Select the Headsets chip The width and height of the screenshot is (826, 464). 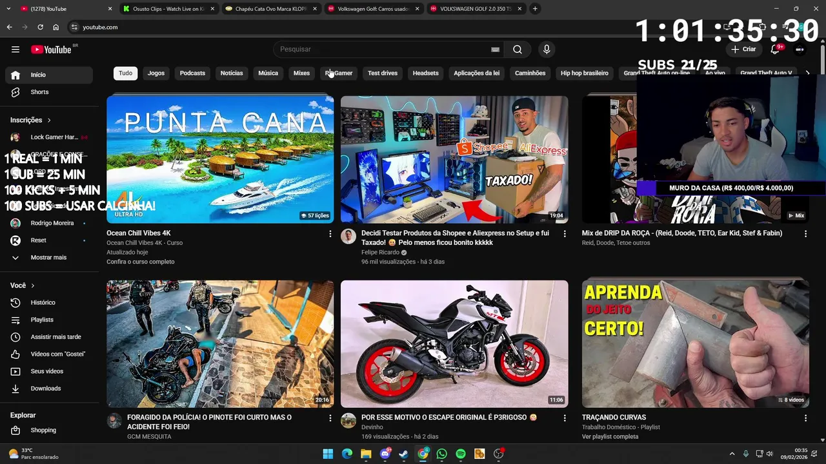click(425, 73)
